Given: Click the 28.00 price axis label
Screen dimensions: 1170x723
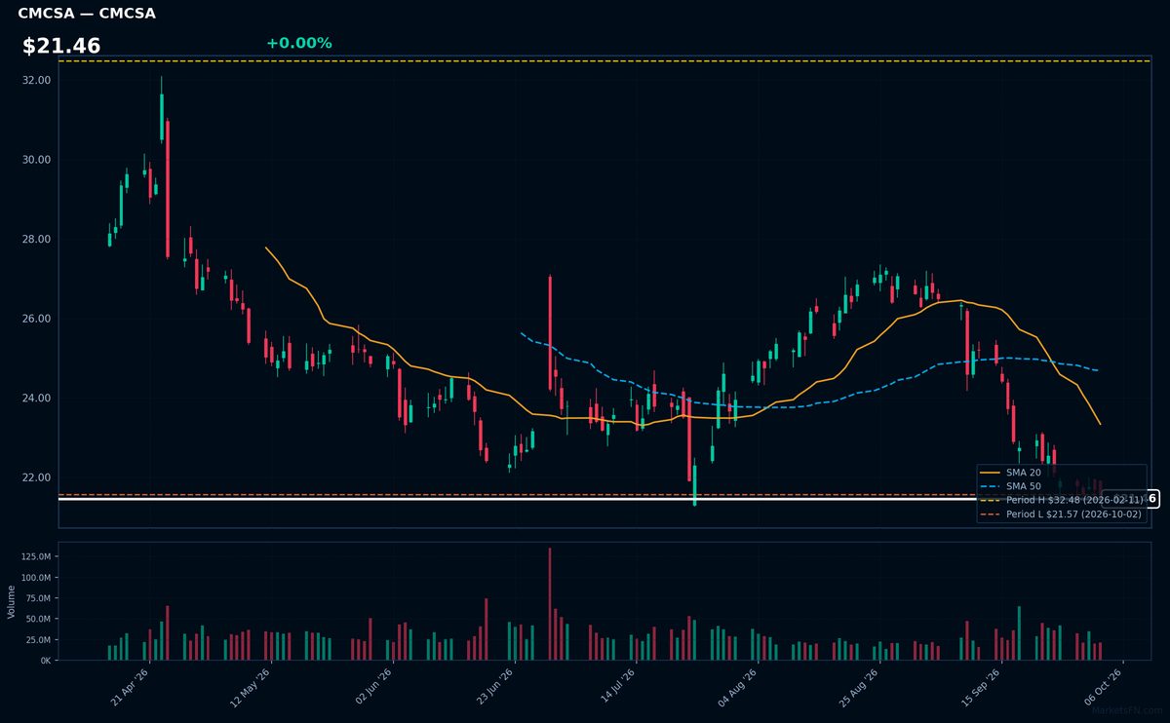Looking at the screenshot, I should pos(36,240).
